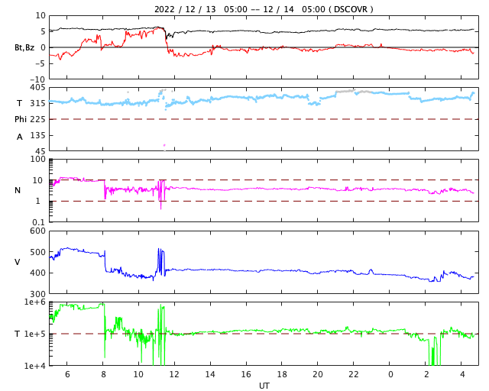Click the "500" tick on velocity axis
Screen dimensions: 489x391
click(x=37, y=252)
